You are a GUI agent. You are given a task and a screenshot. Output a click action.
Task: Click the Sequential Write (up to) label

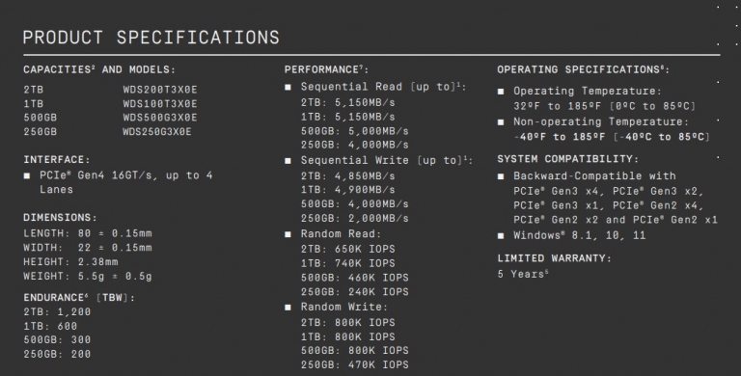pyautogui.click(x=387, y=161)
